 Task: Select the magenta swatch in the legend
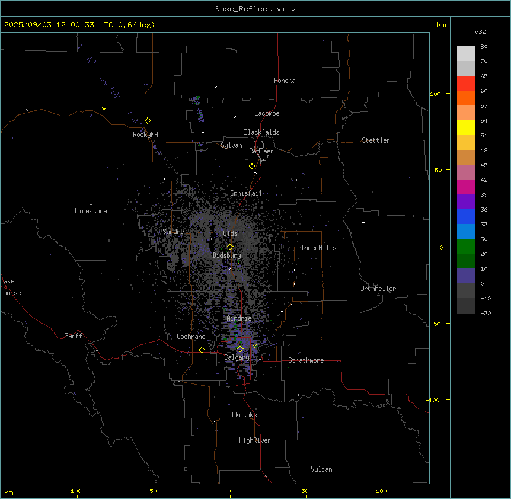[x=466, y=187]
